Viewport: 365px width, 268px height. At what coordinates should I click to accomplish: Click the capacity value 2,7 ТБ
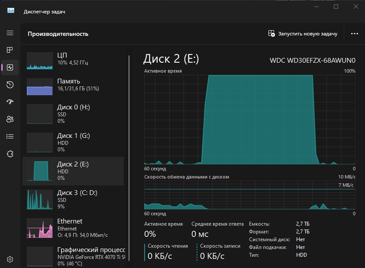click(303, 224)
